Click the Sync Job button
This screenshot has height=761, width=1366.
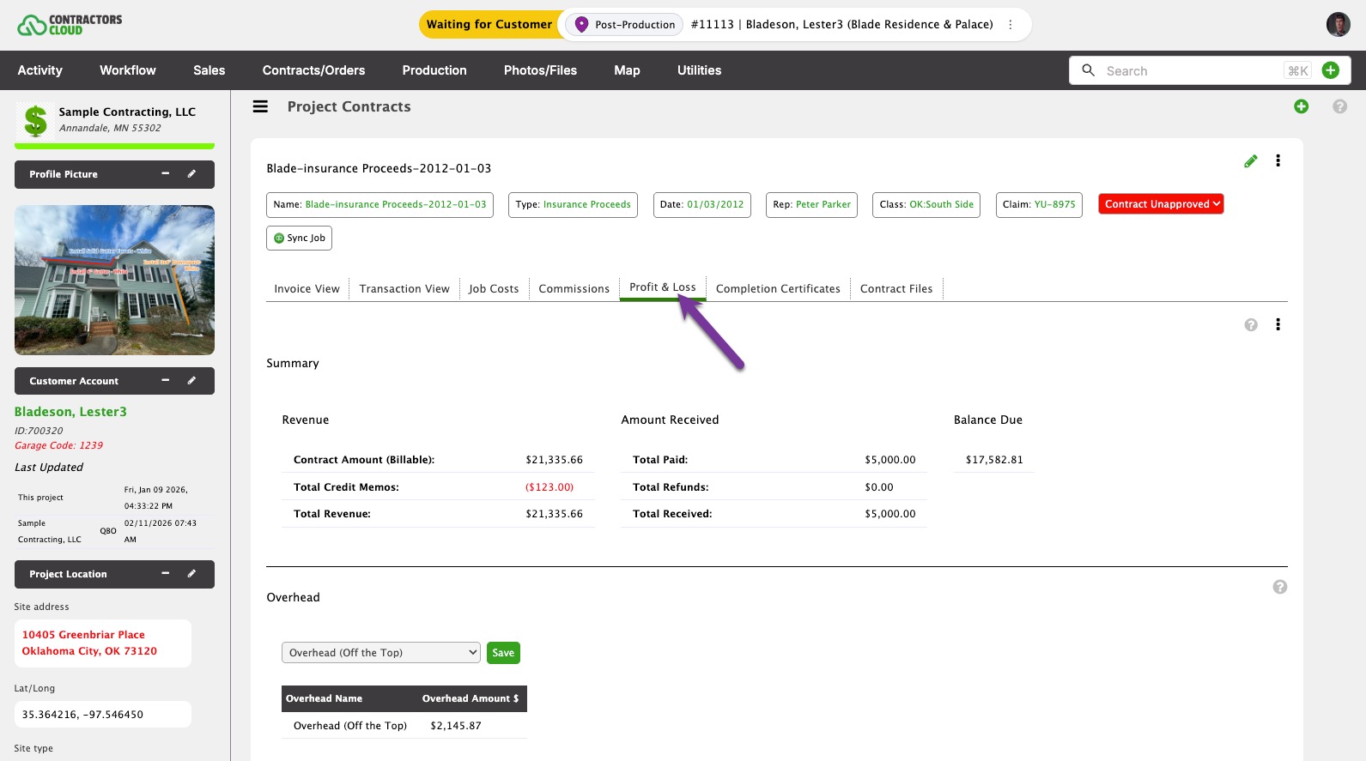pos(299,239)
